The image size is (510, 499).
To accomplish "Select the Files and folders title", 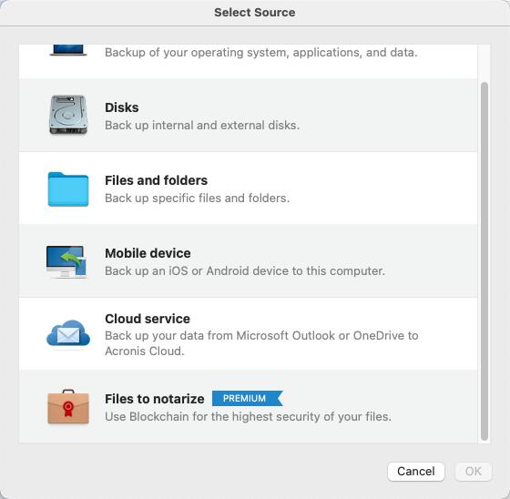I will click(x=156, y=180).
